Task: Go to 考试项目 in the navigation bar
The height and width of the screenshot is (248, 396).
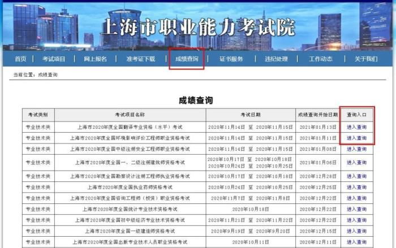Action: coord(54,59)
